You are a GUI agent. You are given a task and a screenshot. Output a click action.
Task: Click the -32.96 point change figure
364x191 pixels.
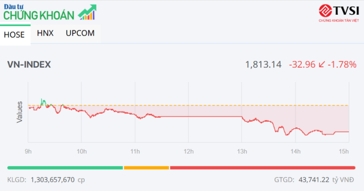point(302,64)
